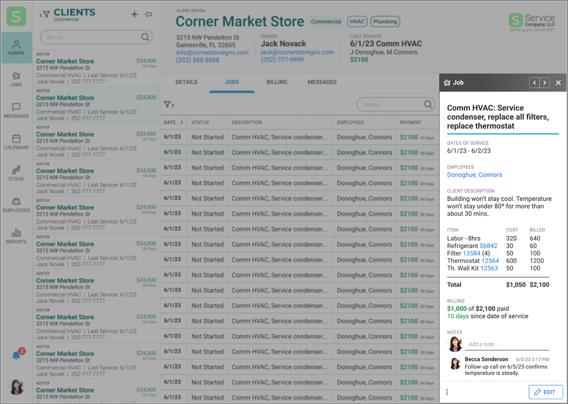This screenshot has height=404, width=568.
Task: Open the Jobs section in sidebar
Action: (16, 79)
